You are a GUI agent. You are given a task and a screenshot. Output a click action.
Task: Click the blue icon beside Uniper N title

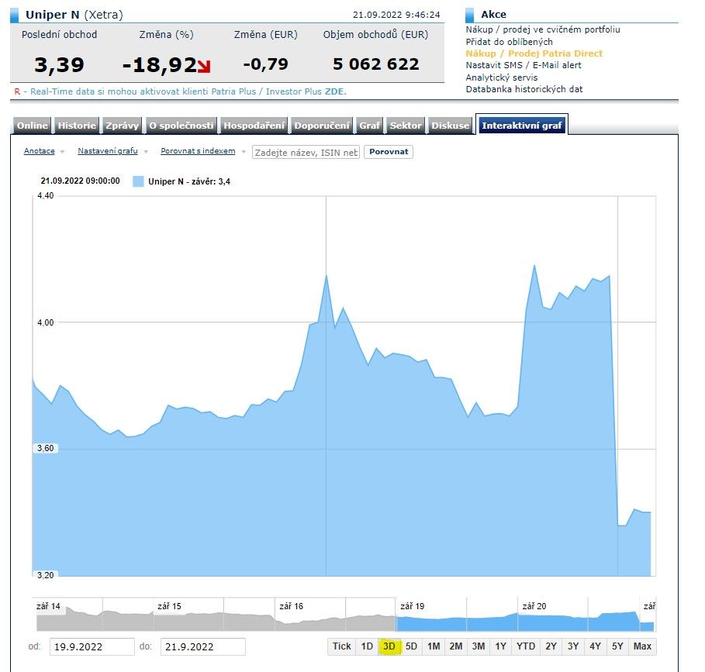pos(16,15)
